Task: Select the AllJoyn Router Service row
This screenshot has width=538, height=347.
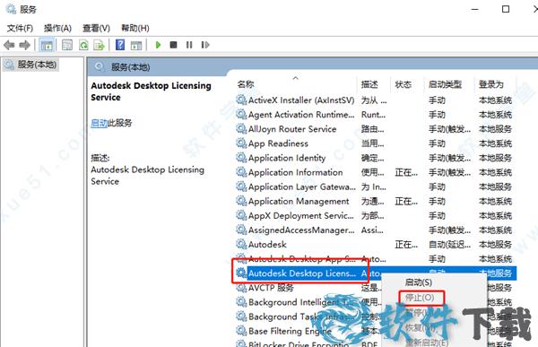Action: pyautogui.click(x=375, y=129)
